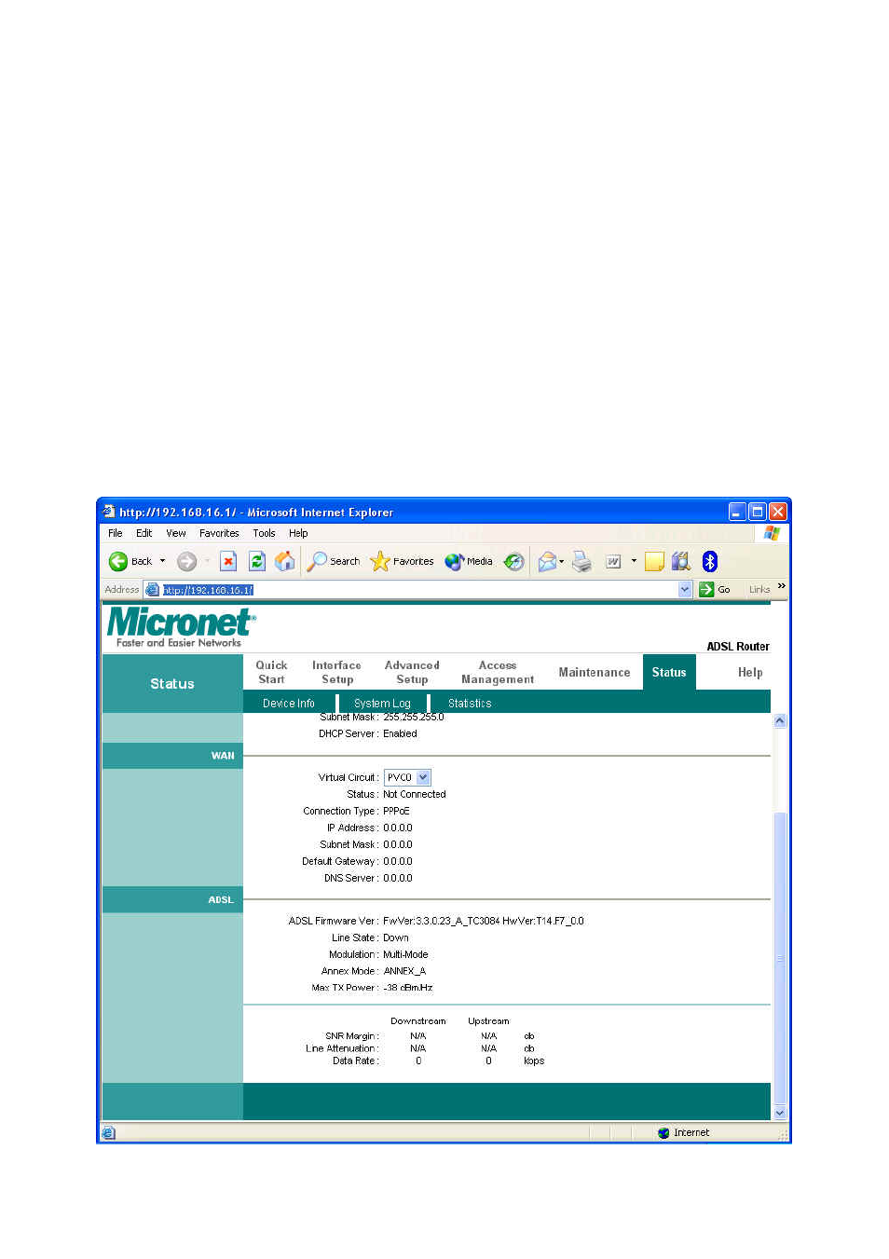This screenshot has width=889, height=1259.
Task: Click the Print icon in toolbar
Action: 581,561
